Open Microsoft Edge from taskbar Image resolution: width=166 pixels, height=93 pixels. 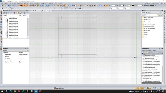[x=11, y=91]
